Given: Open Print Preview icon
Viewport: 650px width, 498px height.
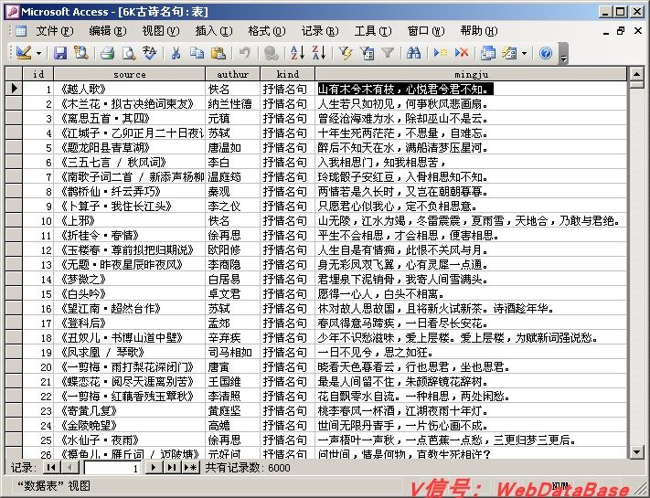Looking at the screenshot, I should pyautogui.click(x=129, y=53).
